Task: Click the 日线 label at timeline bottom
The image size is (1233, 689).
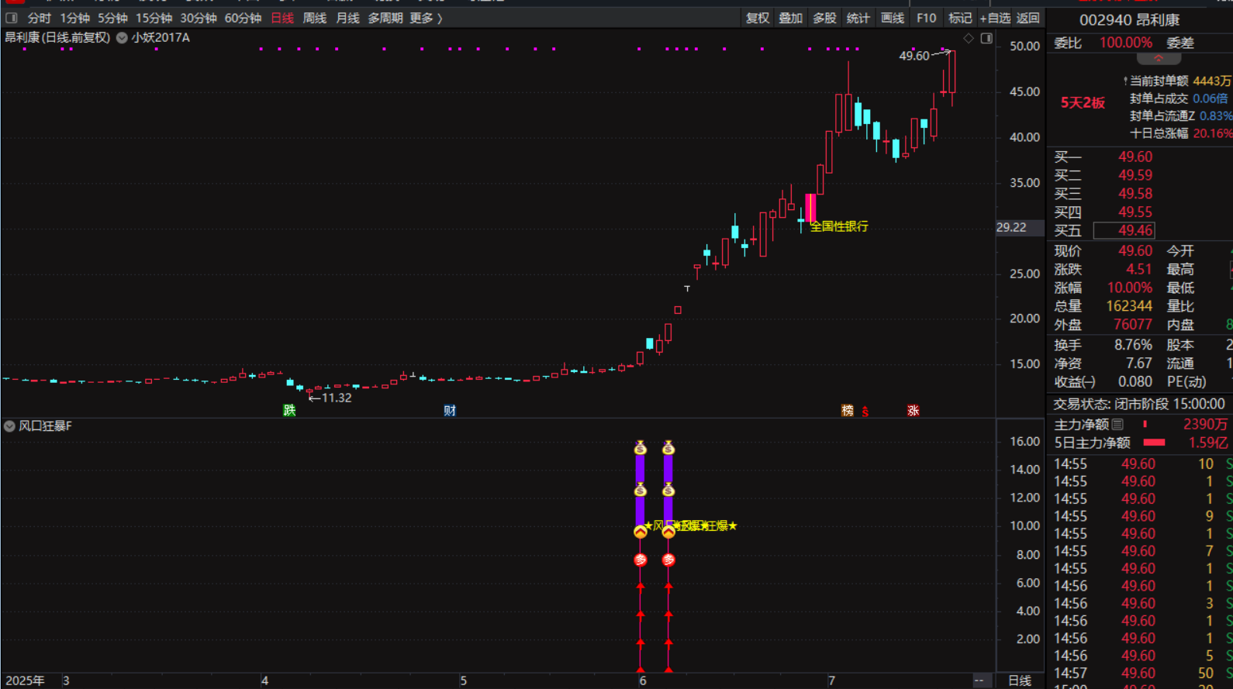Action: [x=1020, y=680]
